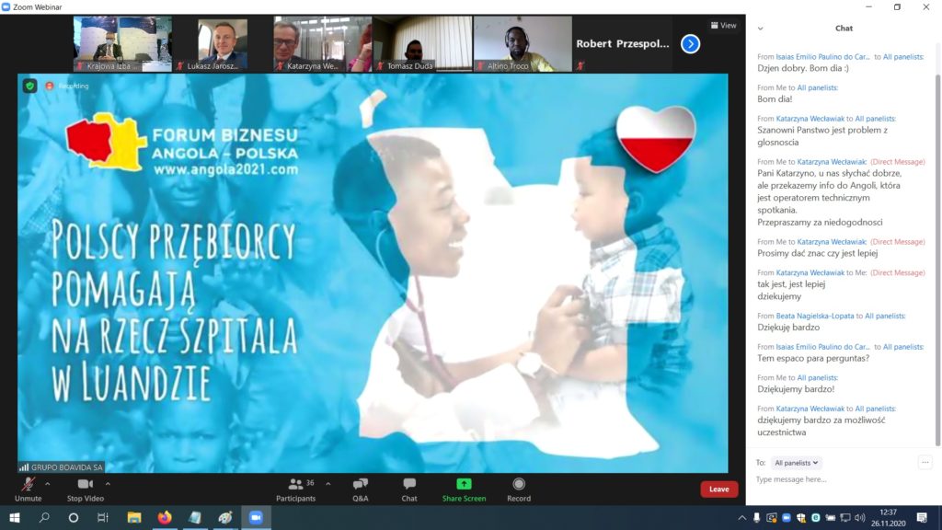Open Firefox from the Windows taskbar

pos(165,518)
